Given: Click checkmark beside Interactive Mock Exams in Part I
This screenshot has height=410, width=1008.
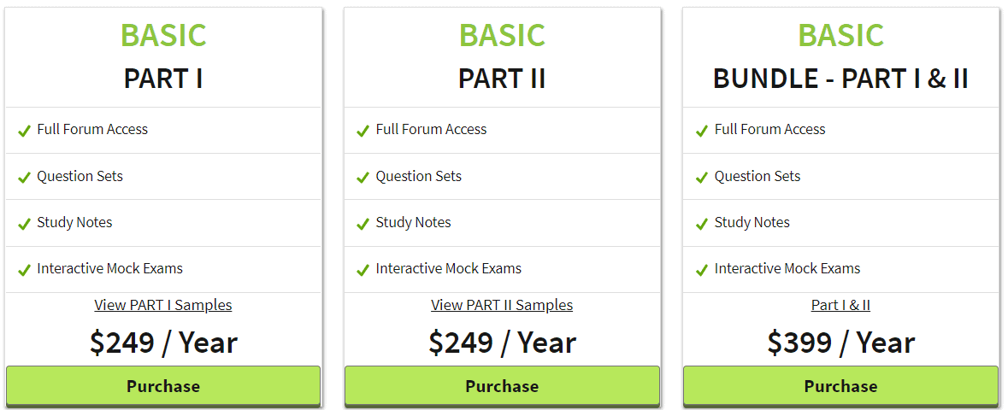Looking at the screenshot, I should [x=25, y=271].
